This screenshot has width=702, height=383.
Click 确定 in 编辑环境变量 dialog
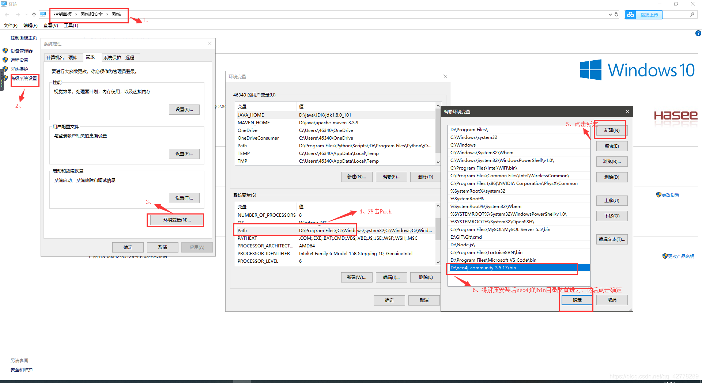click(x=577, y=300)
